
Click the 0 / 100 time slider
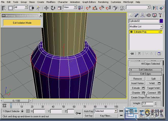click(x=16, y=101)
